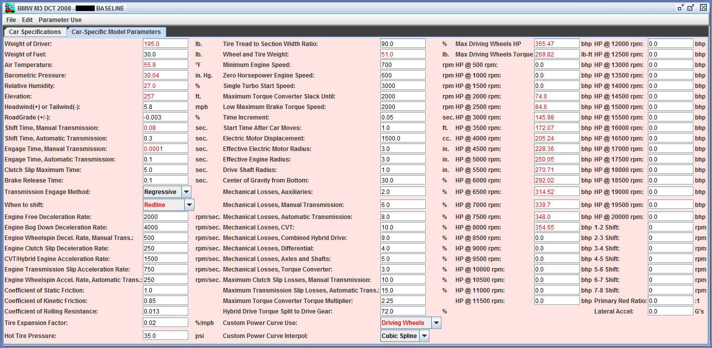Click the 1-2 Shift rpm field
The height and width of the screenshot is (348, 712).
tap(670, 227)
